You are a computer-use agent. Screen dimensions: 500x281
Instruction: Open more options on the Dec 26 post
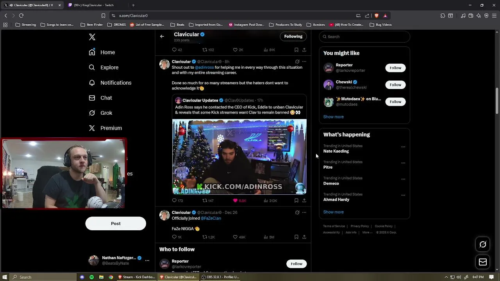(304, 213)
